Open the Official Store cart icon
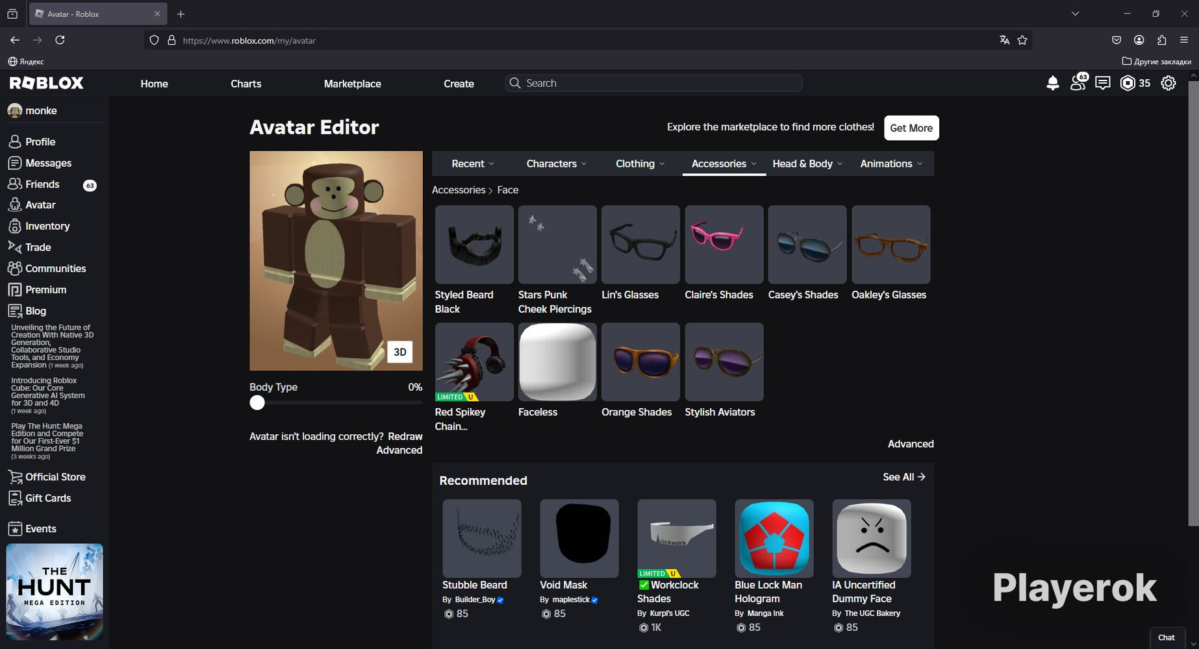 [15, 477]
